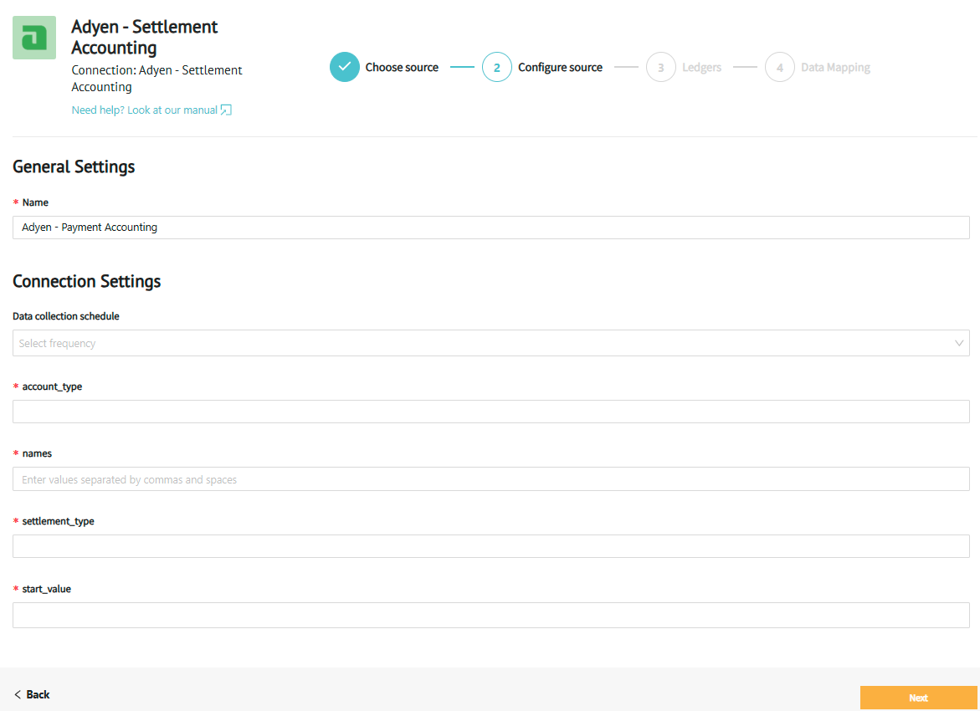Click the chevron arrow of frequency dropdown
The image size is (980, 711).
(x=959, y=343)
